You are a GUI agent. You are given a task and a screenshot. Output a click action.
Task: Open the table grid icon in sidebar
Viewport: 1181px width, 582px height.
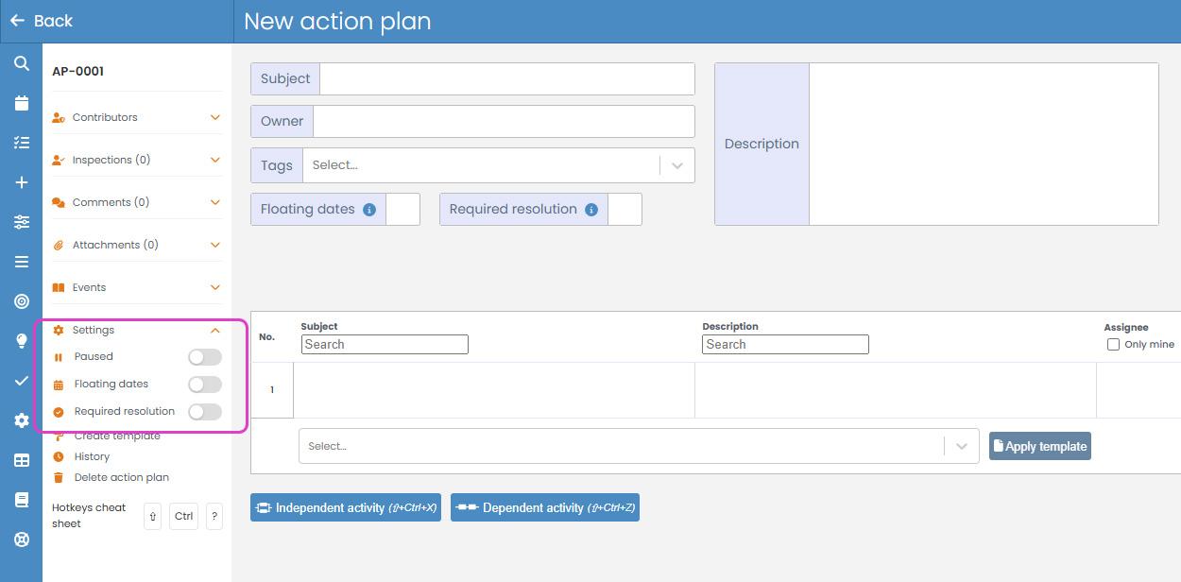point(21,460)
